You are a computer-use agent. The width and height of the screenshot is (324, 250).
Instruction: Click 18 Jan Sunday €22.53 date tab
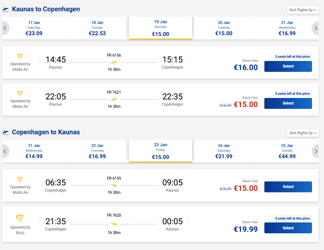[x=97, y=28]
